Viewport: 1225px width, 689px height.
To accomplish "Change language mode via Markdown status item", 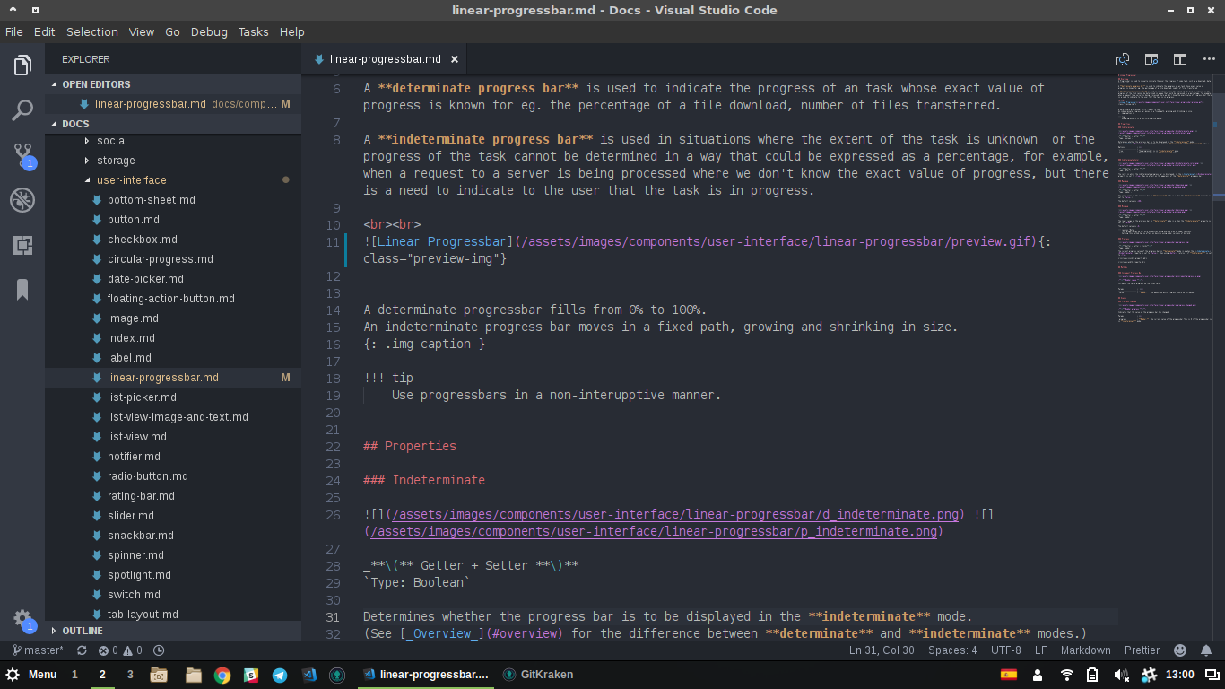I will tap(1085, 650).
